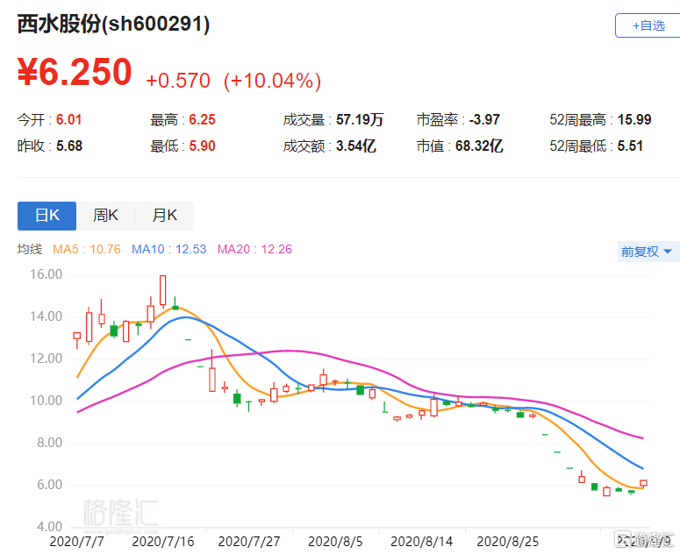This screenshot has width=680, height=554.
Task: Click the 8.00 price axis label
Action: coord(49,443)
